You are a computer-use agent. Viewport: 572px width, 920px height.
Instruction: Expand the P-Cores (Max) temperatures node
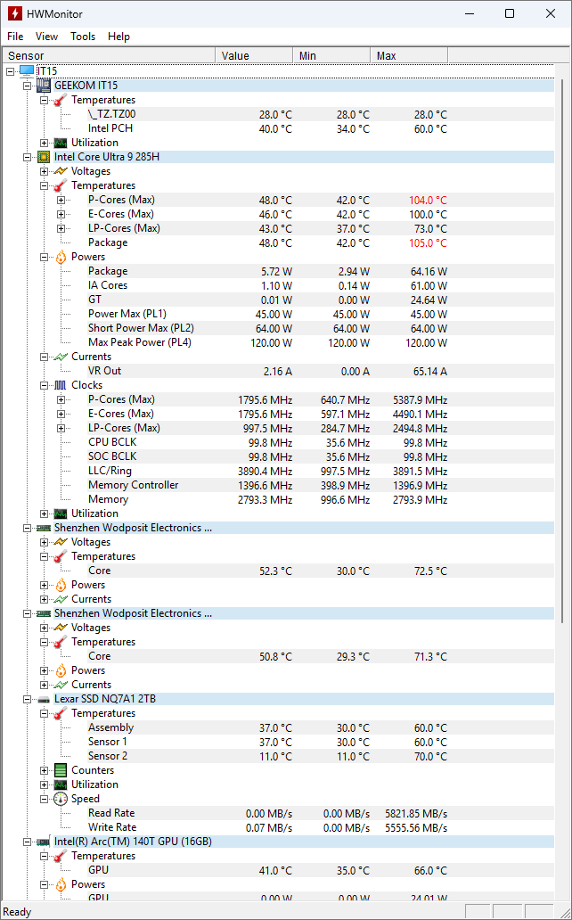61,200
